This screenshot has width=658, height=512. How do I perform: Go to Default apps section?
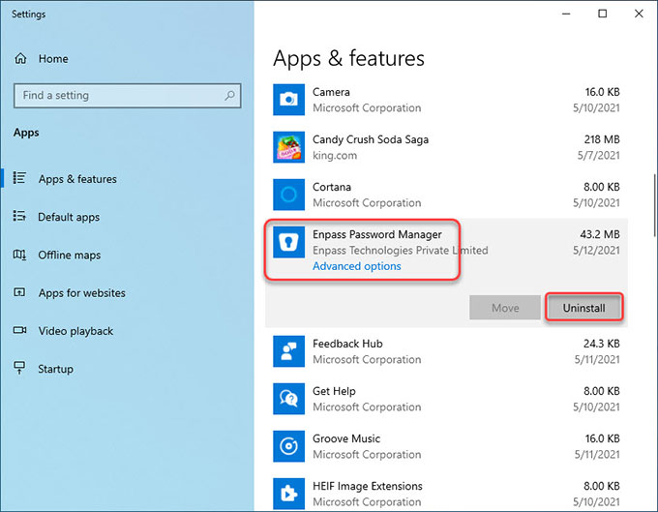(69, 217)
